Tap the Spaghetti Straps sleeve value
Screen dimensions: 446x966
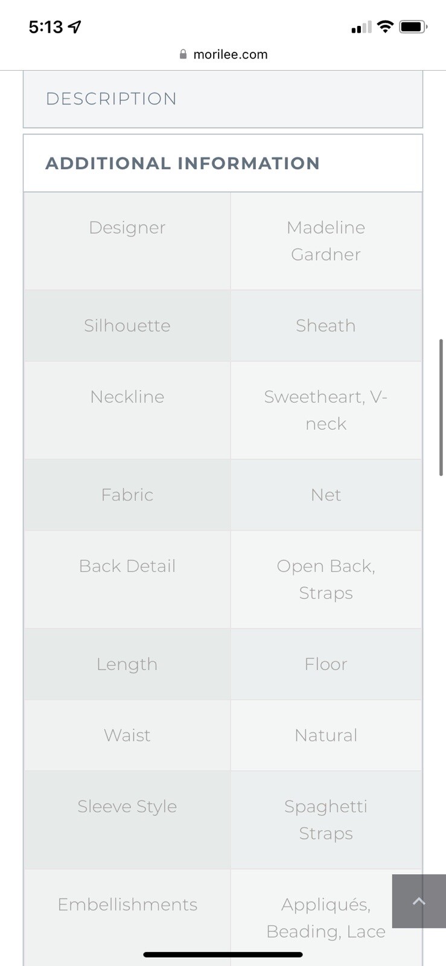(x=326, y=820)
